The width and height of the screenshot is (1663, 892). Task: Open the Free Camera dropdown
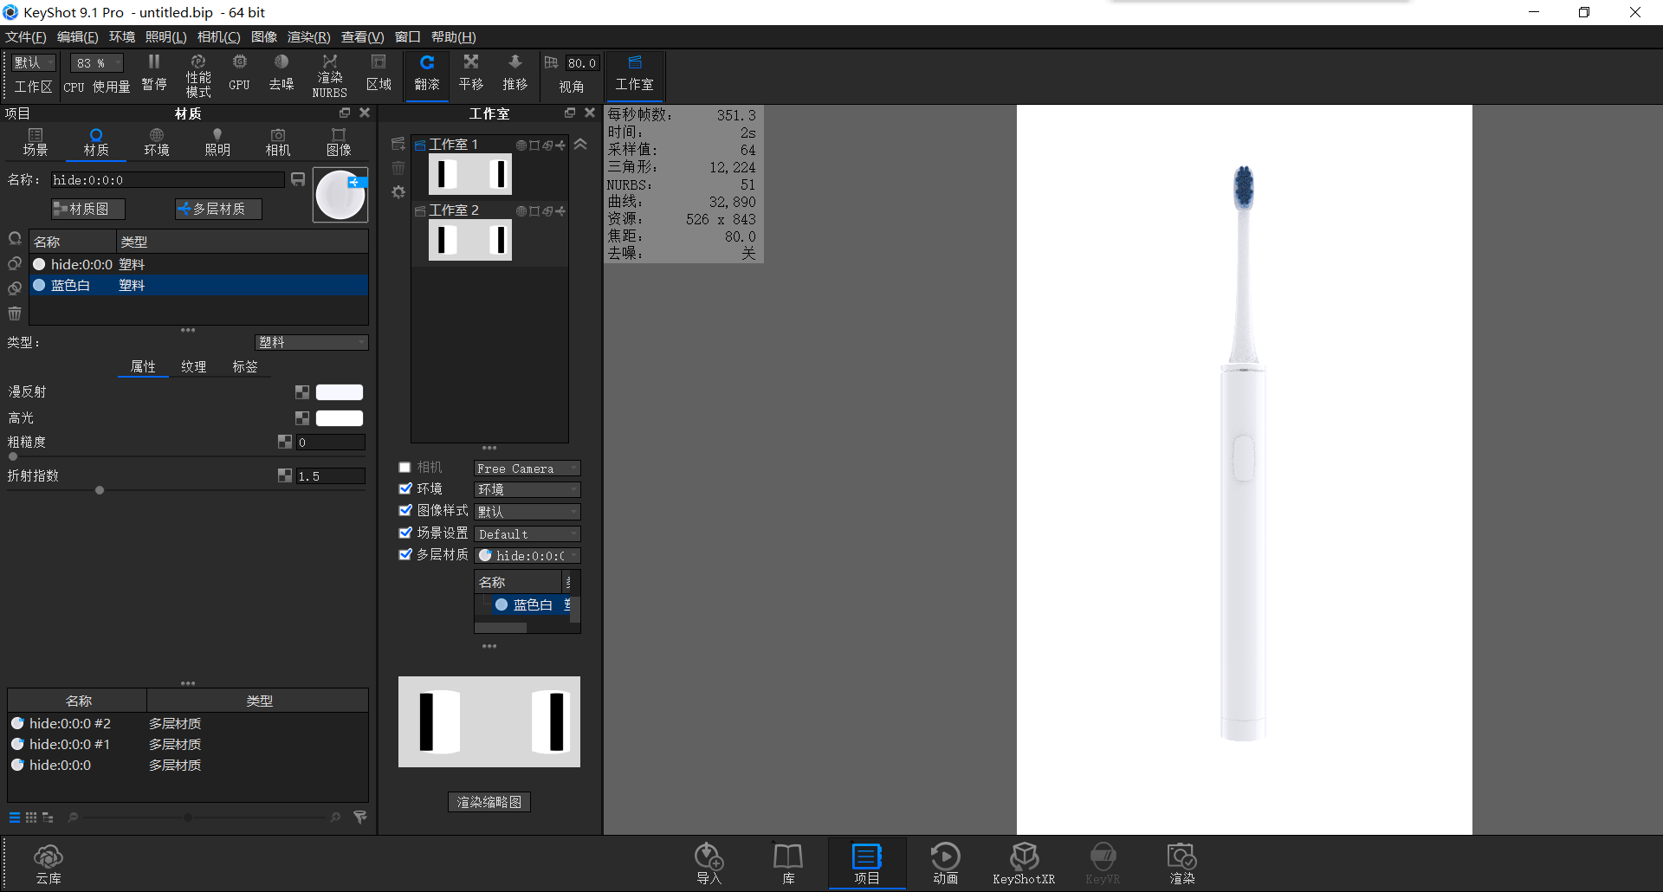click(x=526, y=468)
